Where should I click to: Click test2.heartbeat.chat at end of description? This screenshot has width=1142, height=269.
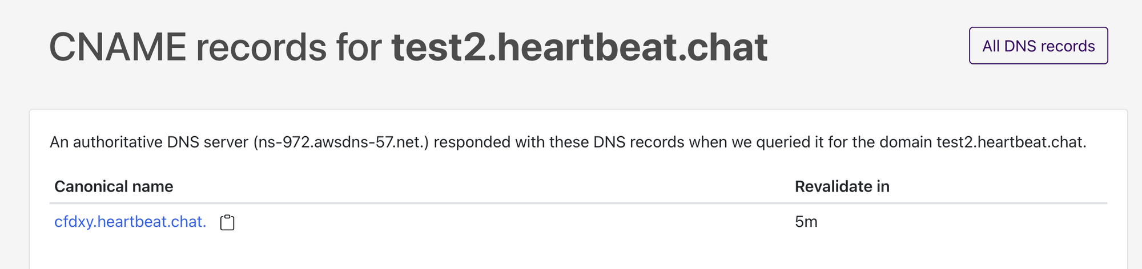point(1011,142)
